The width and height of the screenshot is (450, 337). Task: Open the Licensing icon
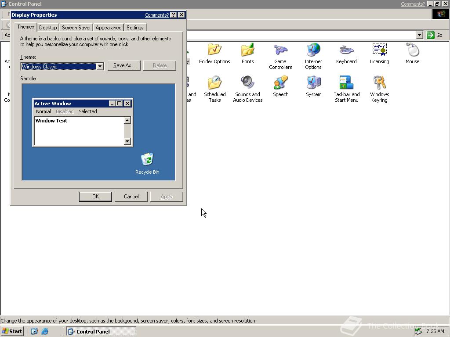pyautogui.click(x=379, y=53)
